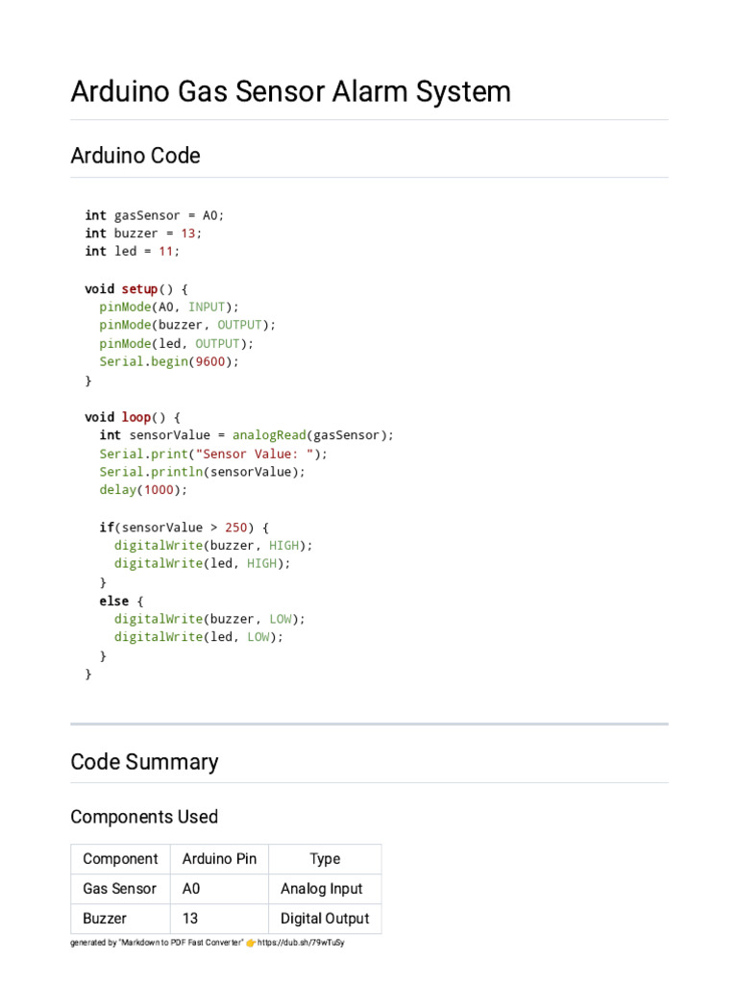The image size is (738, 984).
Task: Click the "Buzzer" cell in the table
Action: click(x=105, y=919)
